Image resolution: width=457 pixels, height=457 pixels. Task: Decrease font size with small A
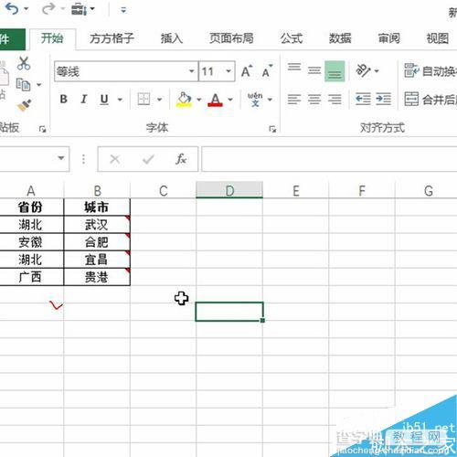click(267, 71)
